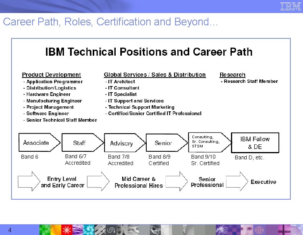The width and height of the screenshot is (303, 235).
Task: Select the 'Software Engineer' list item
Action: [x=47, y=114]
